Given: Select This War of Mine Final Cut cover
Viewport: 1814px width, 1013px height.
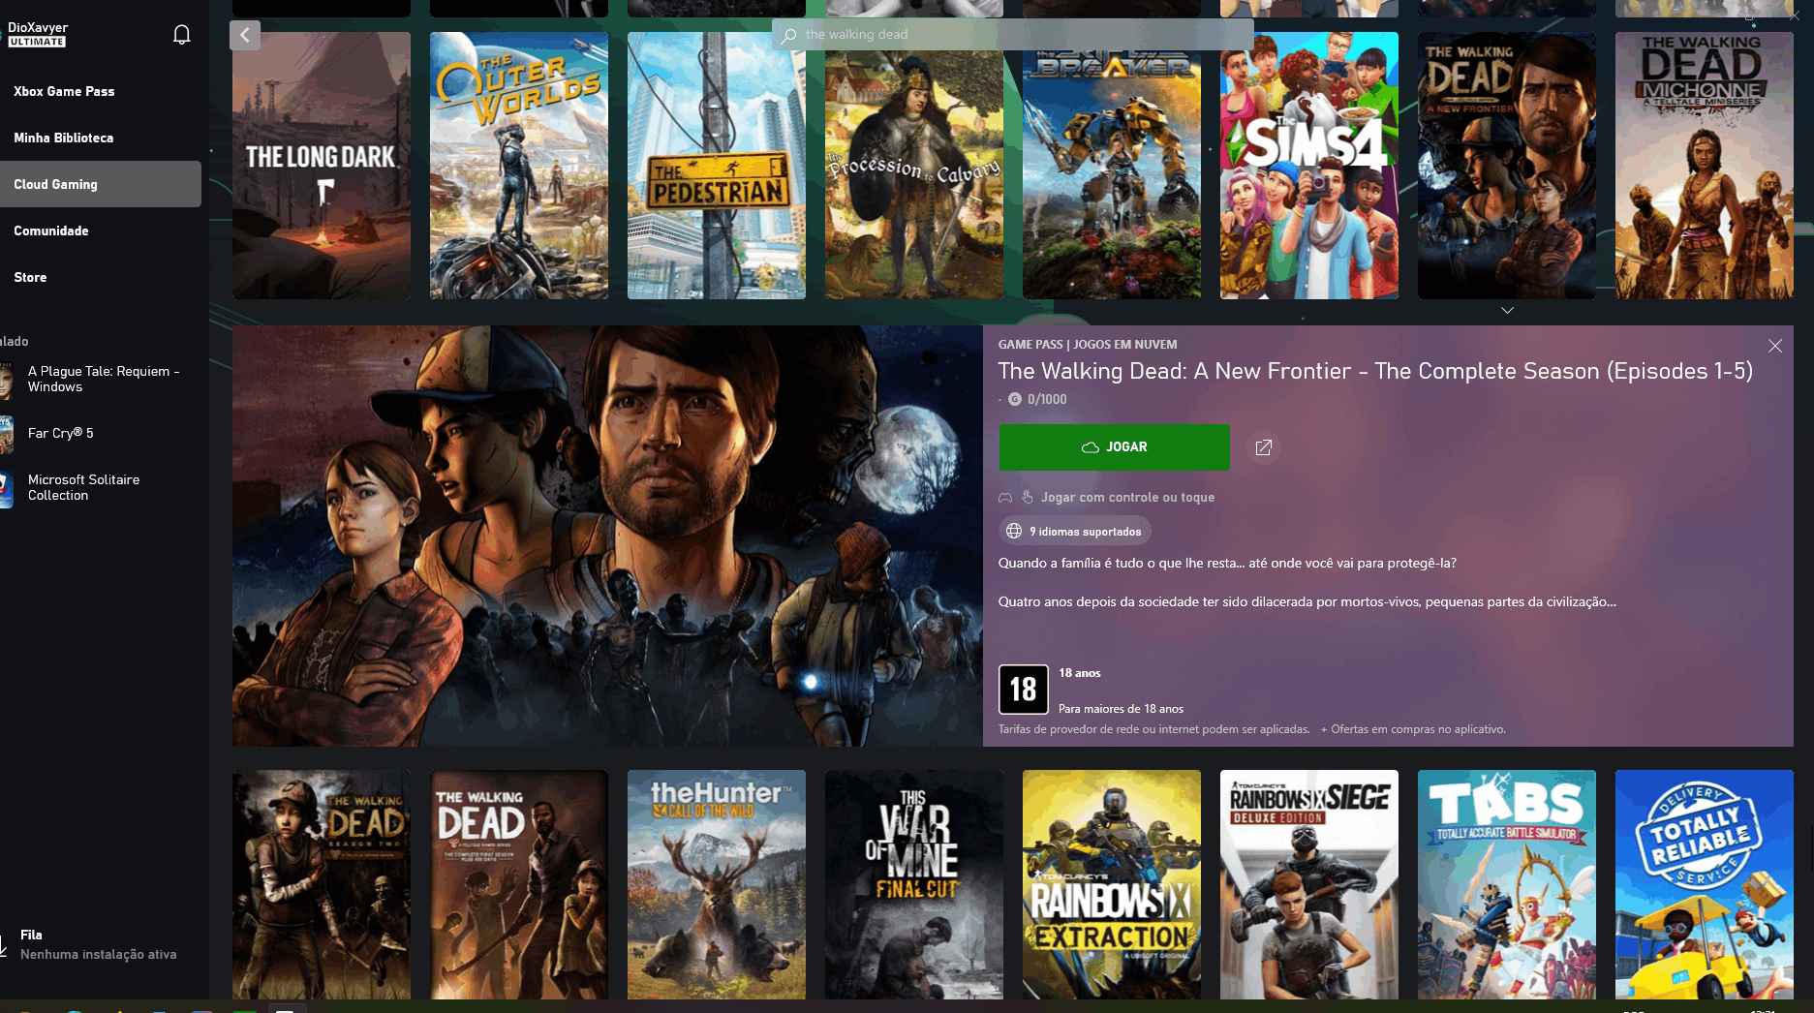Looking at the screenshot, I should pos(914,884).
